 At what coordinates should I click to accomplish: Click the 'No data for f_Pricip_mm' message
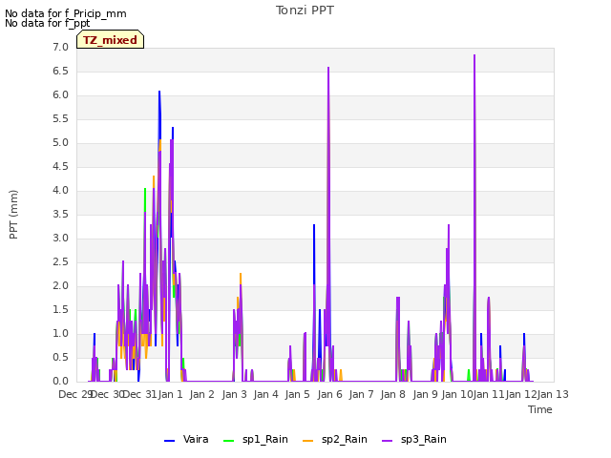click(66, 13)
